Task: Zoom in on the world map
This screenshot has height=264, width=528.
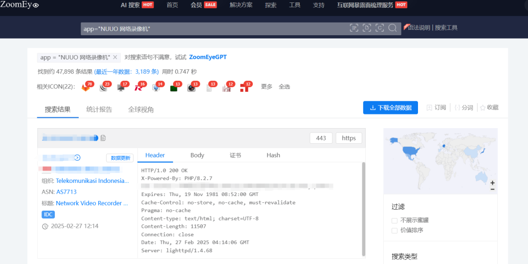Action: (492, 183)
